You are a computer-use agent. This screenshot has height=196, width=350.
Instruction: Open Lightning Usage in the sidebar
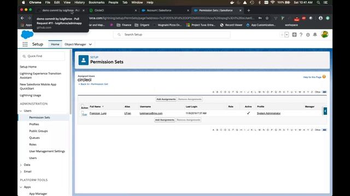[31, 95]
